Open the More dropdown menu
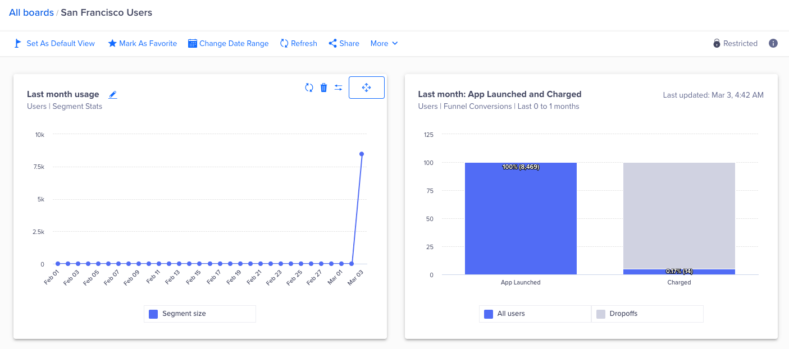 click(x=384, y=43)
